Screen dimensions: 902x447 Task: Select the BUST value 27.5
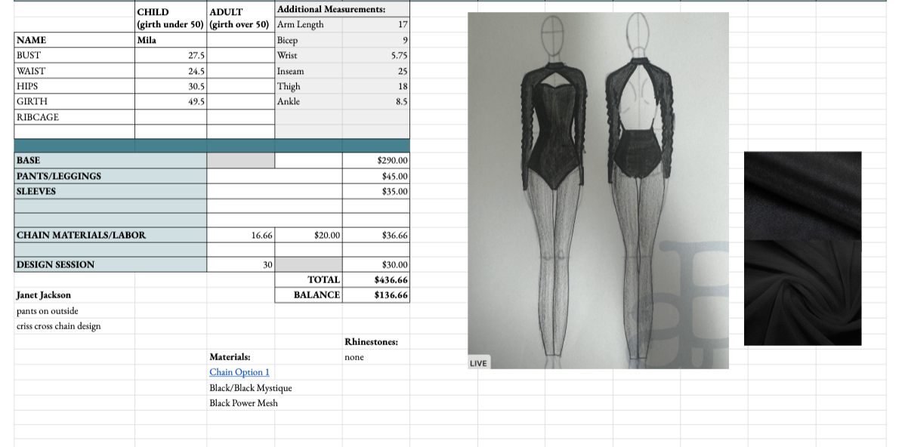pyautogui.click(x=170, y=55)
